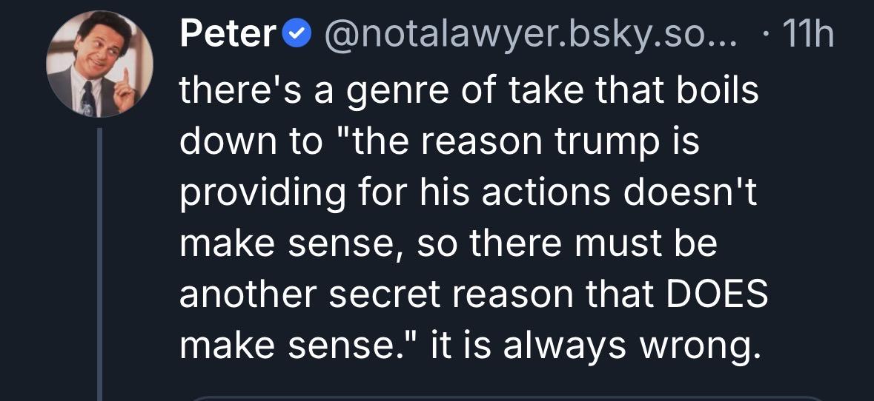This screenshot has height=401, width=874.
Task: Open the display name Peter
Action: coord(228,36)
